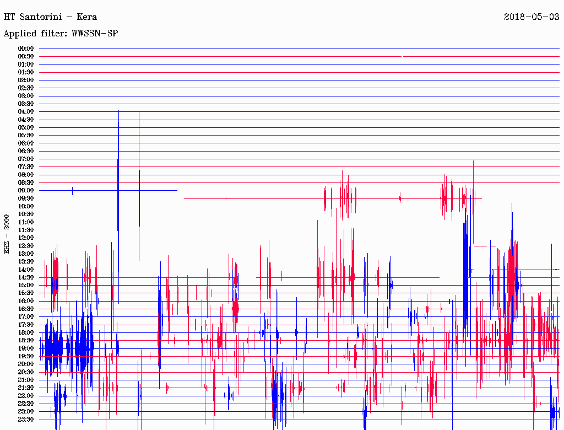Select the 06:00 time label
The width and height of the screenshot is (564, 430).
[26, 143]
